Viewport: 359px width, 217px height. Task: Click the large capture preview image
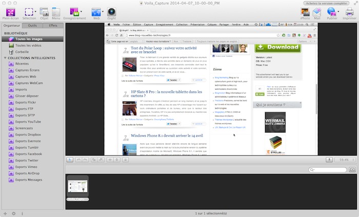pos(211,89)
